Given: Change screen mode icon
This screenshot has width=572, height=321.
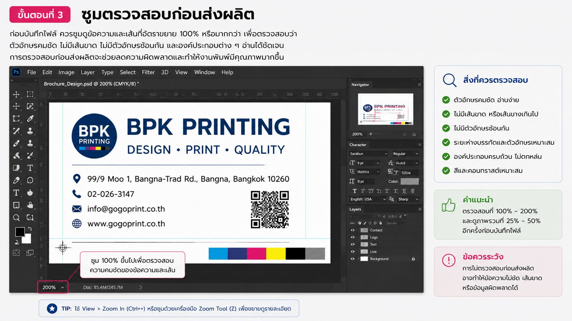Looking at the screenshot, I should point(30,253).
